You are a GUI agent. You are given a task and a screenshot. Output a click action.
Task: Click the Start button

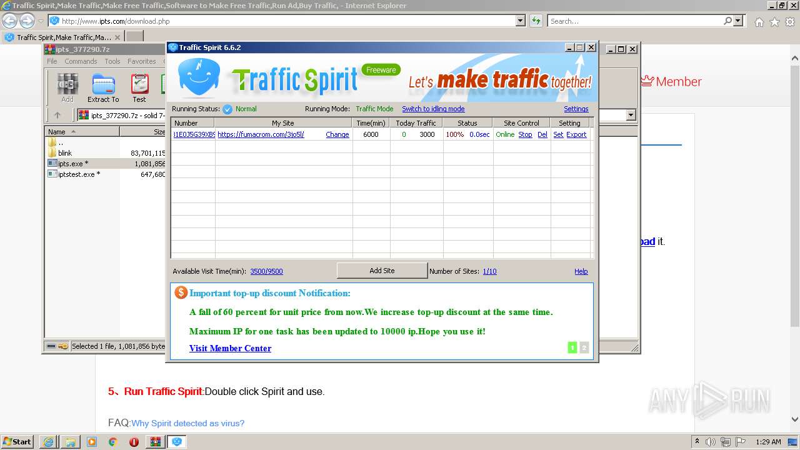point(17,441)
